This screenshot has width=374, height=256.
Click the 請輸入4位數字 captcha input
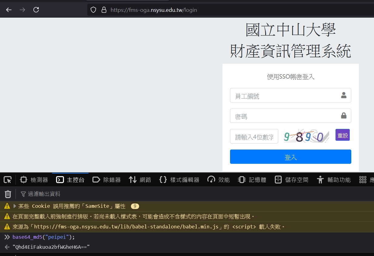tap(254, 136)
